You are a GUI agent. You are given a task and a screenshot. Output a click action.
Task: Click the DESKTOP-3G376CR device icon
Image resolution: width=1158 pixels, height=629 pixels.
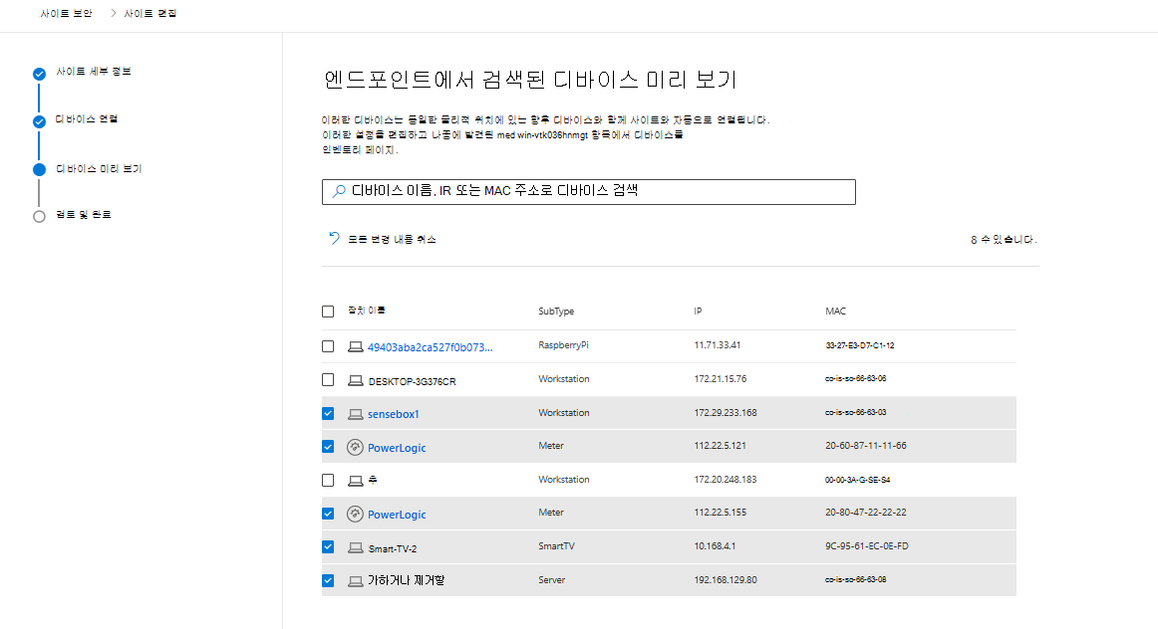355,381
